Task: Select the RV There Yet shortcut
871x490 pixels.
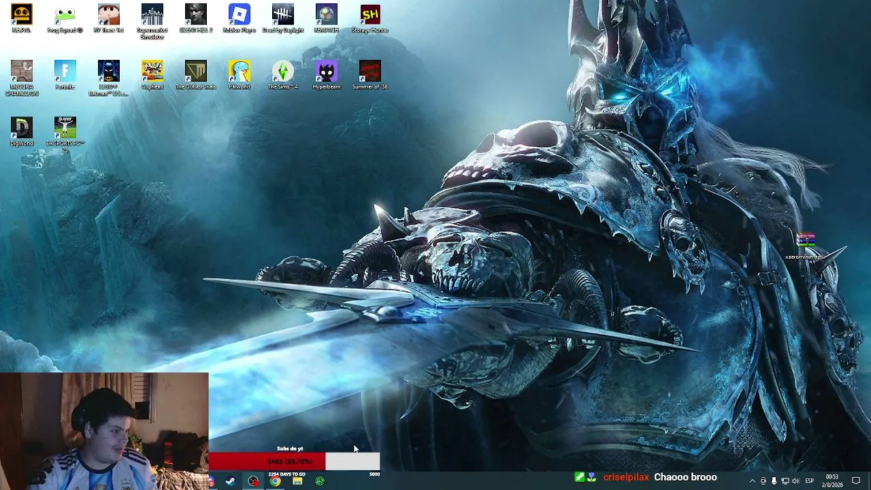Action: pyautogui.click(x=109, y=18)
